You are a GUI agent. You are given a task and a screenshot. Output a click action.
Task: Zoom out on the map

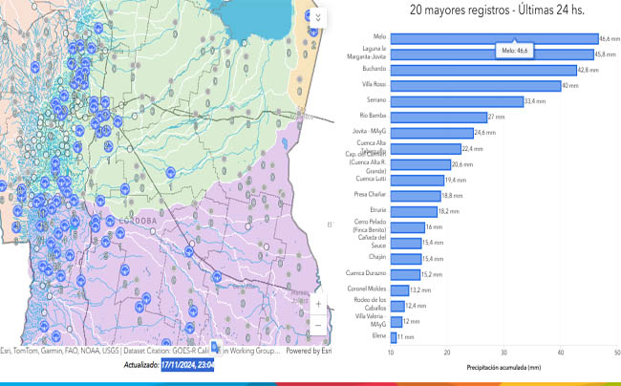318,325
